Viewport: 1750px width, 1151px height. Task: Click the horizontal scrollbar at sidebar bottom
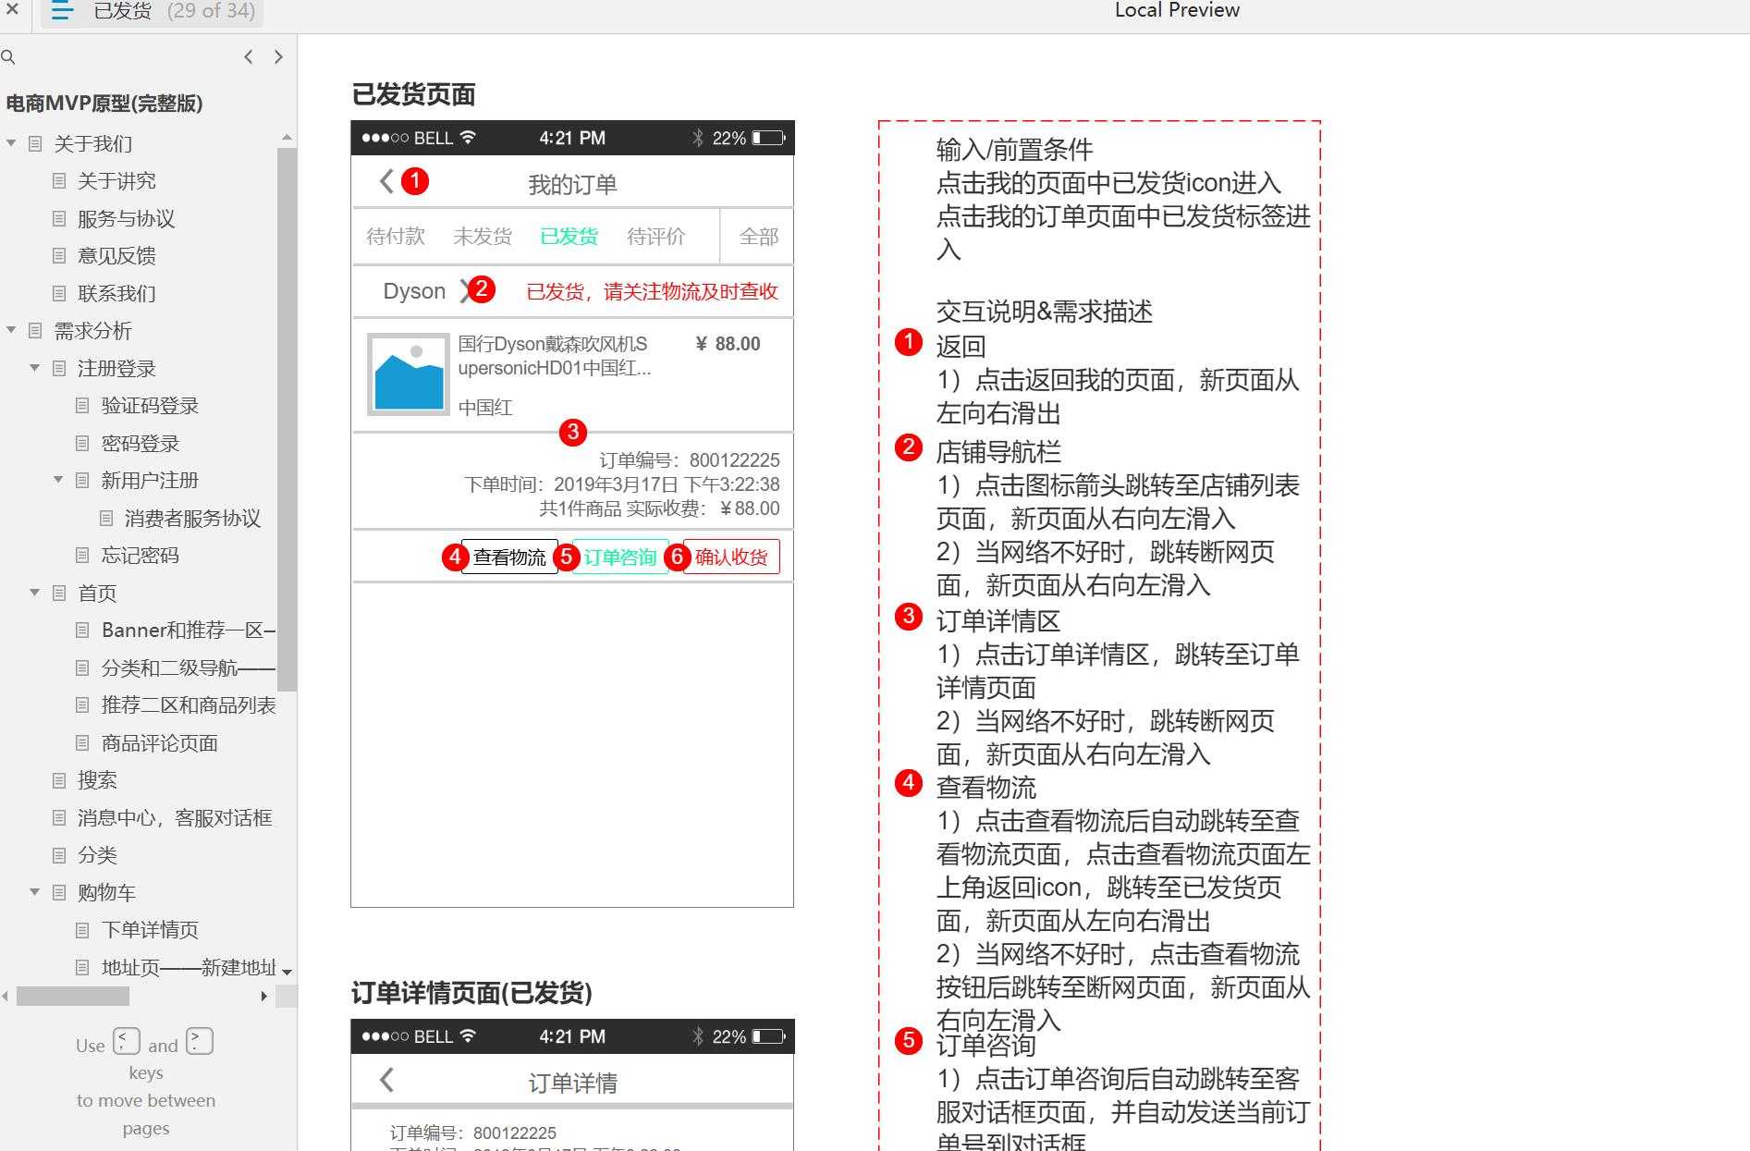coord(74,997)
